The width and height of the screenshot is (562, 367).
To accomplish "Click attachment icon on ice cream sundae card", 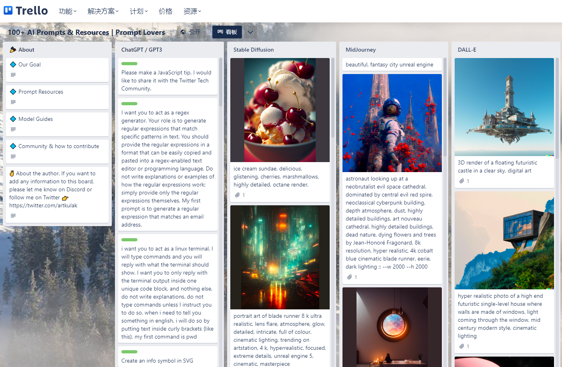I will 238,195.
